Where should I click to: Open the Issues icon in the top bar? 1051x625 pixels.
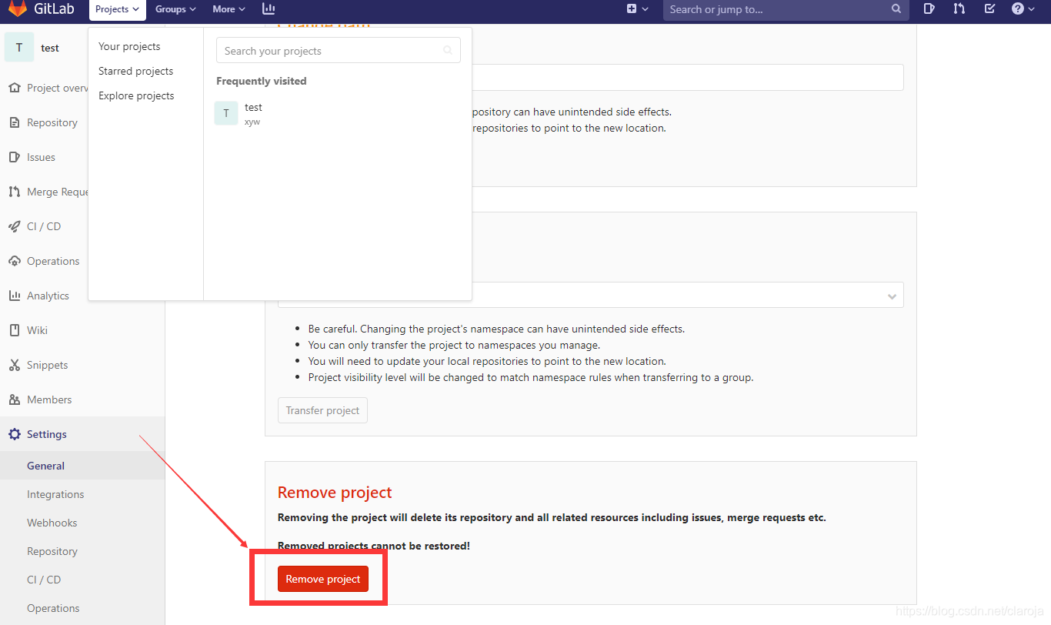coord(929,9)
